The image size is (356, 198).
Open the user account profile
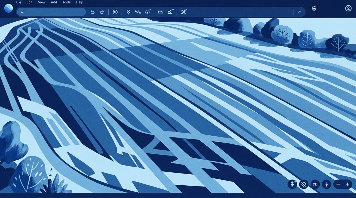click(x=348, y=8)
